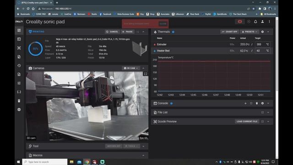Open the QuickBooks bookmark
293x165 pixels.
click(220, 14)
